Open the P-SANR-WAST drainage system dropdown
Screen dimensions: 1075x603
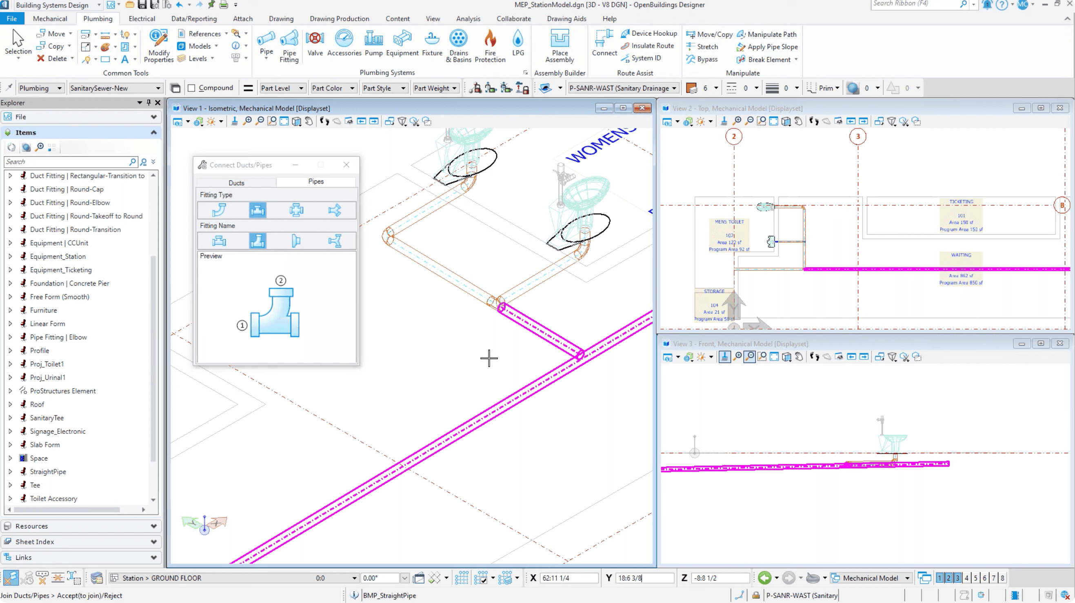coord(675,88)
